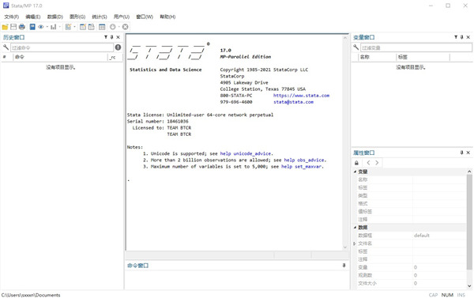Viewport: 474px width, 298px height.
Task: Open the Data Editor (edit) toolbar icon
Action: click(x=83, y=27)
